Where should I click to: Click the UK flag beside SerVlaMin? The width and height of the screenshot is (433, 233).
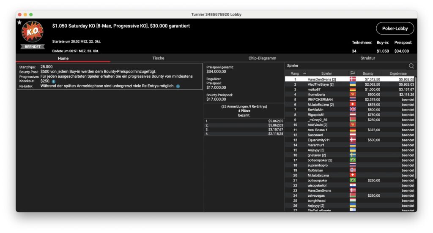point(353,109)
